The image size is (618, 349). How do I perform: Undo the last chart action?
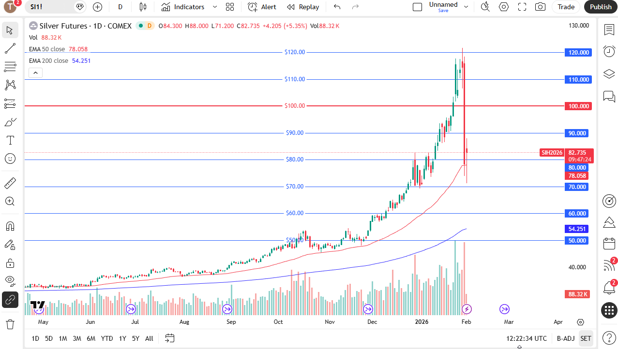[337, 7]
